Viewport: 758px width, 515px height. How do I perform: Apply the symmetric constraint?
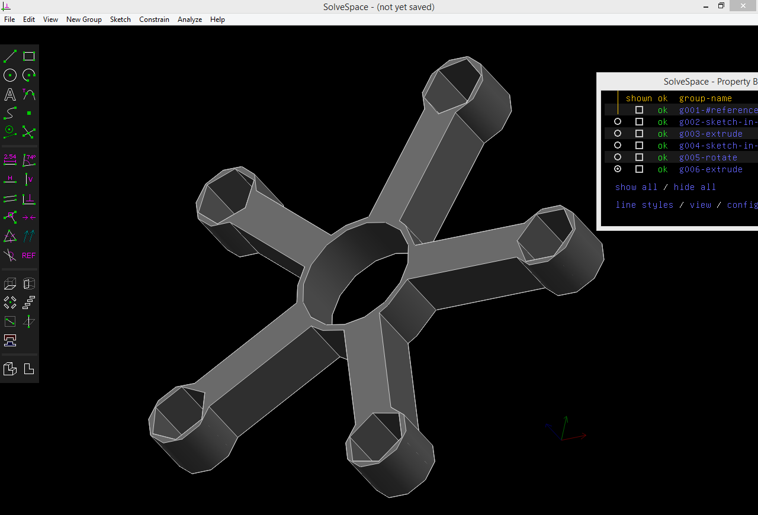click(29, 217)
